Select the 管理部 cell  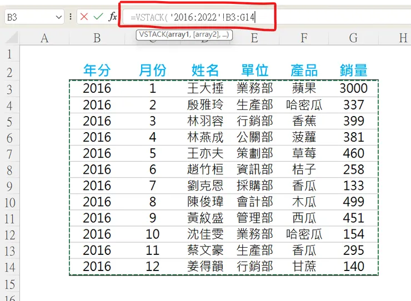254,218
